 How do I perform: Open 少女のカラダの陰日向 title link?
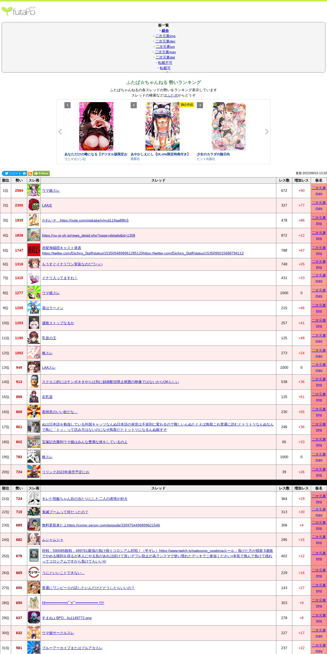click(x=213, y=154)
